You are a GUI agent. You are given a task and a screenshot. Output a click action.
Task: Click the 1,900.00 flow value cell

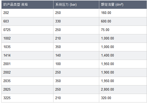123,73
